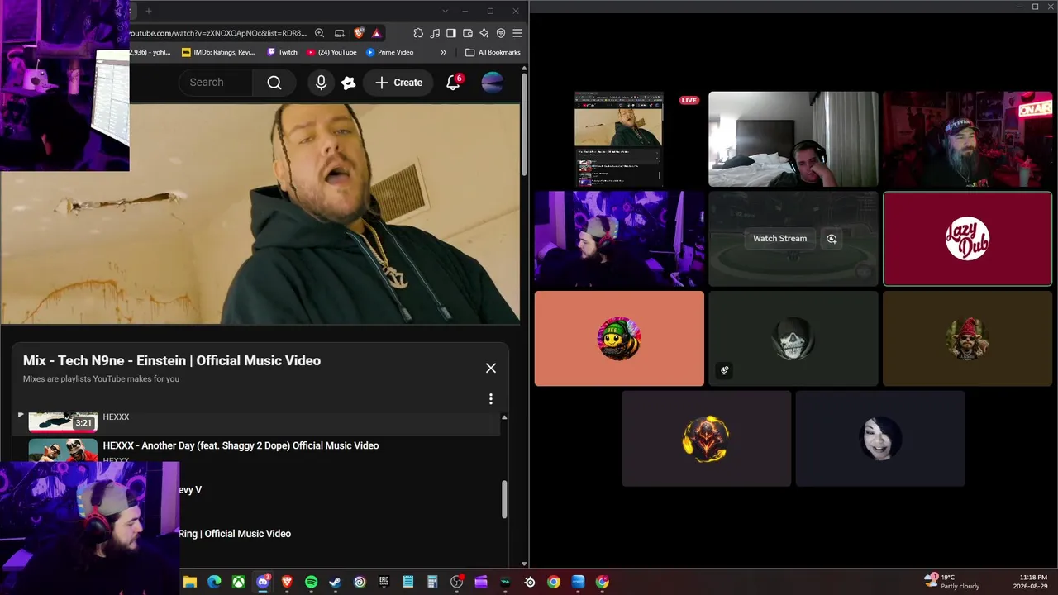This screenshot has width=1058, height=595.
Task: Click the Create button on YouTube
Action: 398,83
